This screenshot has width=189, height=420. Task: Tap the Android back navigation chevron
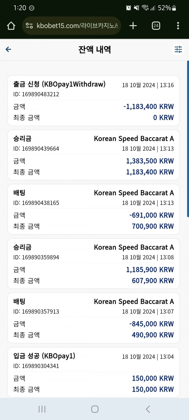pyautogui.click(x=148, y=409)
